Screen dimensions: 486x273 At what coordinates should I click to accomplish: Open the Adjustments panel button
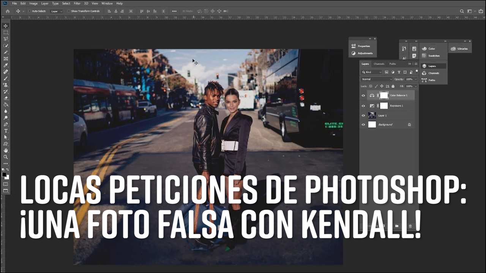363,53
